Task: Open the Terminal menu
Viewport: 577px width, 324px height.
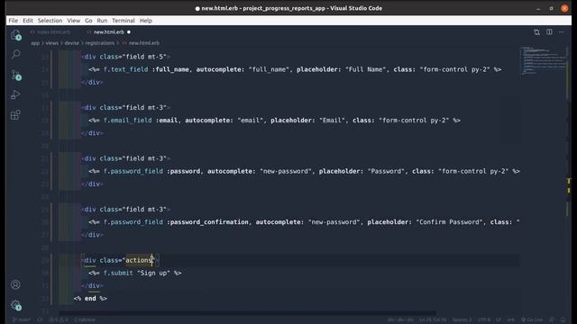Action: (x=124, y=21)
